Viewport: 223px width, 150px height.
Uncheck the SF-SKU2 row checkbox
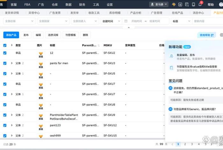point(5,53)
